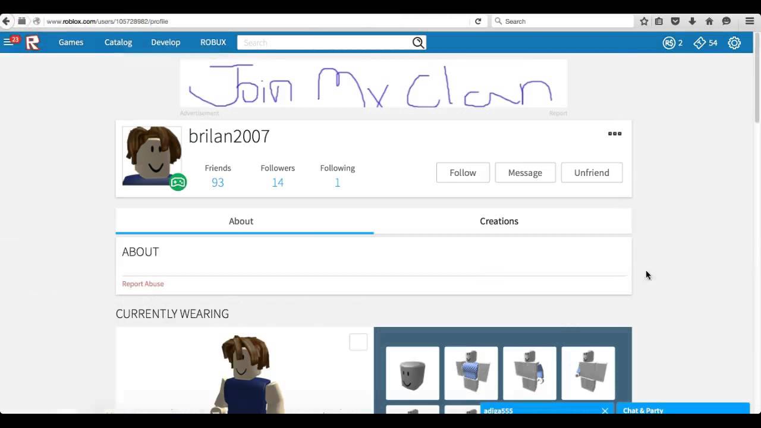Open the three-dots profile options menu
This screenshot has width=761, height=428.
point(615,134)
